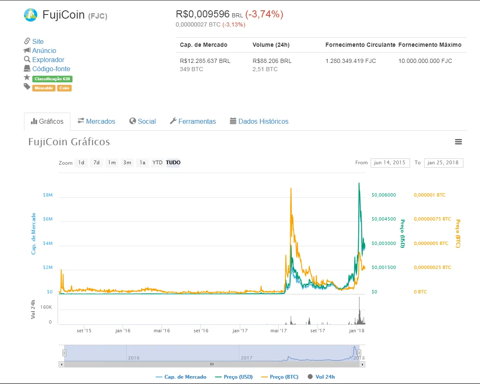Click the 1.280.349.419 FJC supply value
This screenshot has width=480, height=384.
(351, 61)
